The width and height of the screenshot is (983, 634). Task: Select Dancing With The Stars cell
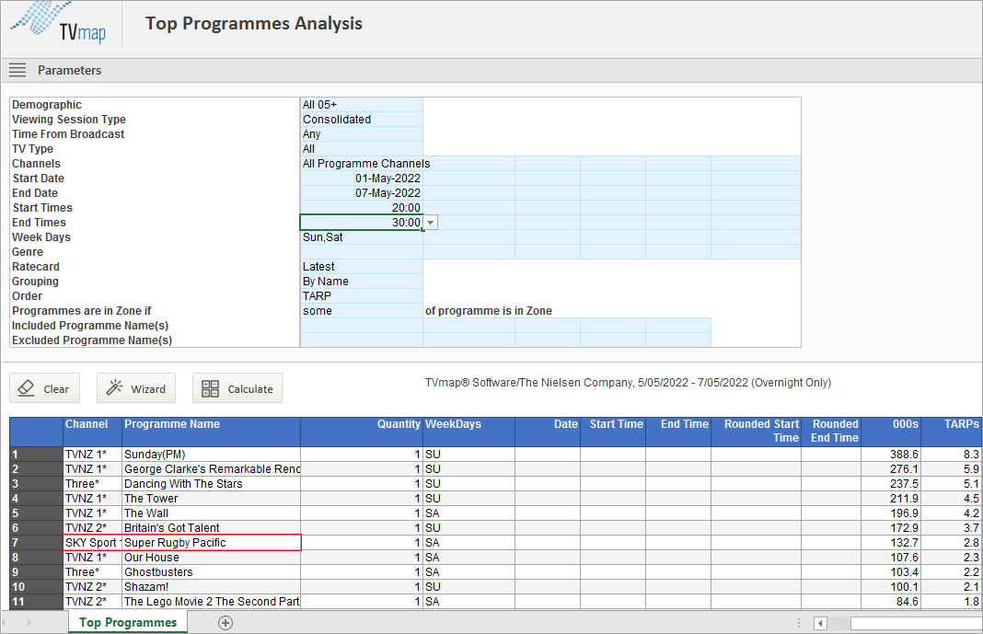[x=212, y=484]
